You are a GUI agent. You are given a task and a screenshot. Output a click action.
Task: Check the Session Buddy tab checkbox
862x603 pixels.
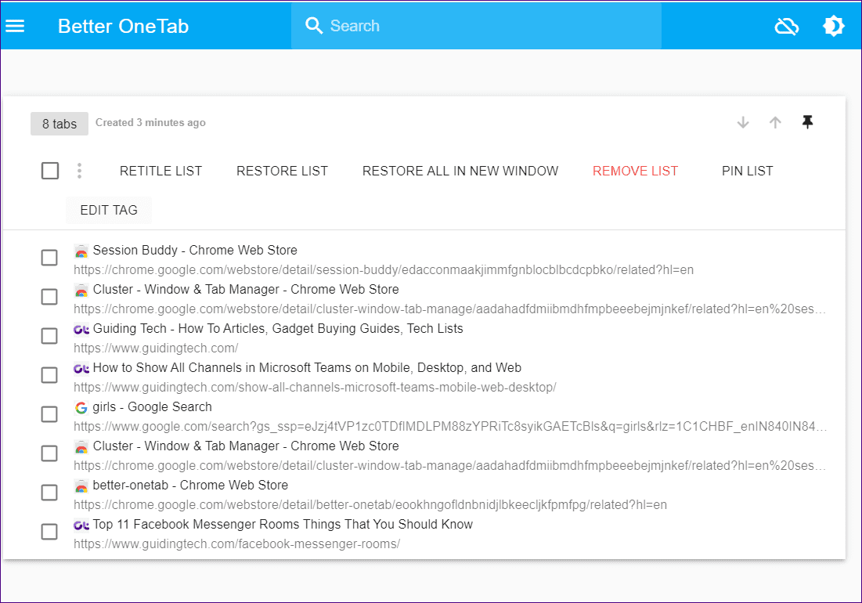click(49, 257)
